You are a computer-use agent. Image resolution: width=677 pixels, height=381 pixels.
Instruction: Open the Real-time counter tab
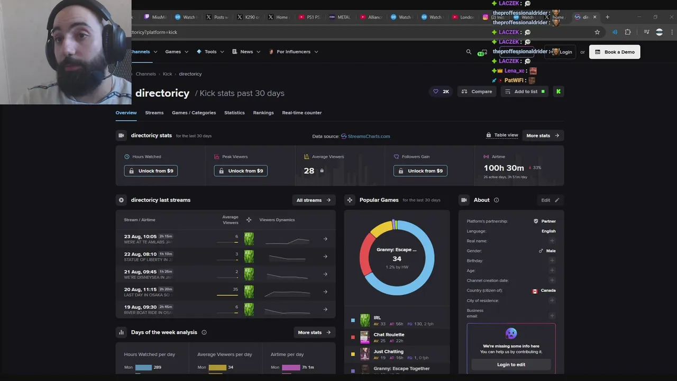[x=302, y=113]
